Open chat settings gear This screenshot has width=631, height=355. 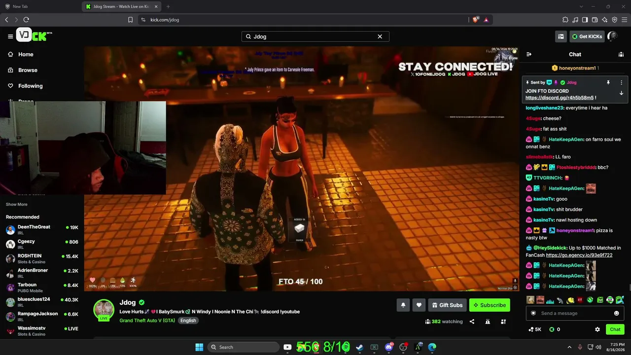[597, 329]
